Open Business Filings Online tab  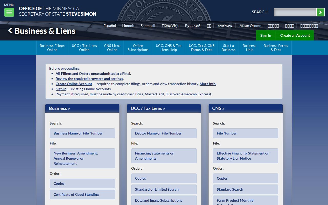tap(52, 48)
